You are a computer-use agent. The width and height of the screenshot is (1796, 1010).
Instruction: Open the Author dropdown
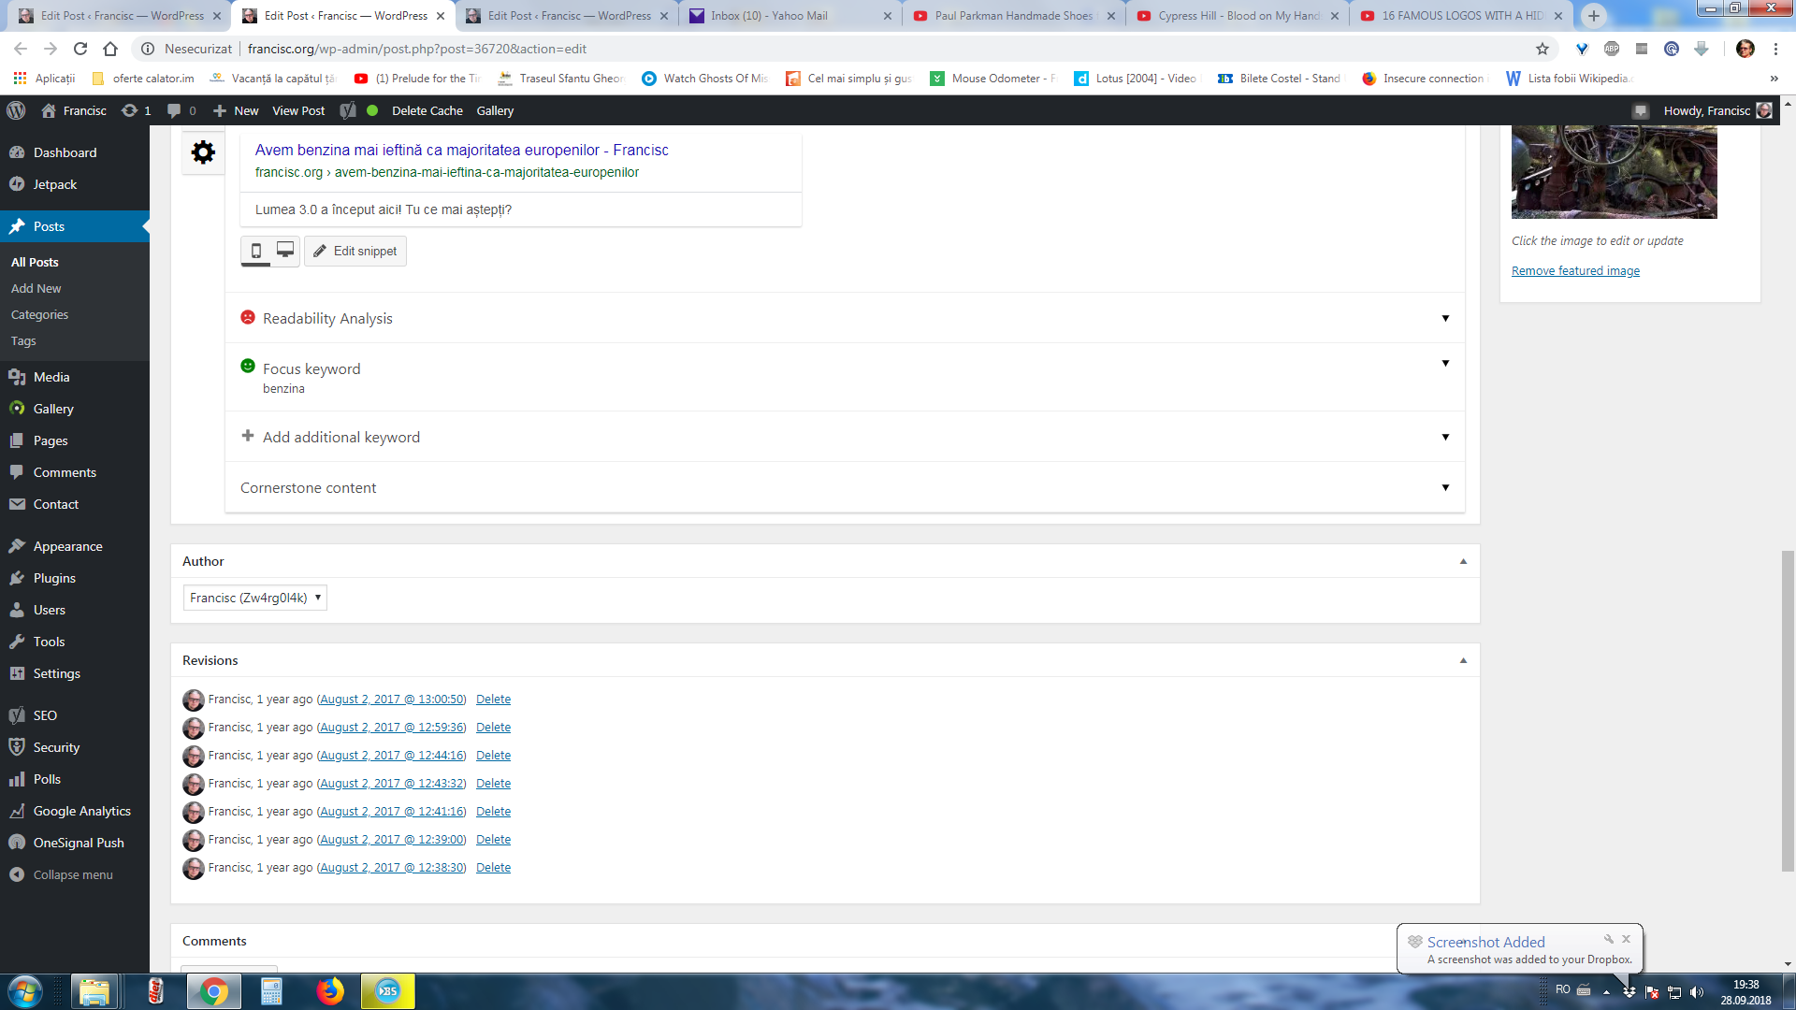pos(254,598)
